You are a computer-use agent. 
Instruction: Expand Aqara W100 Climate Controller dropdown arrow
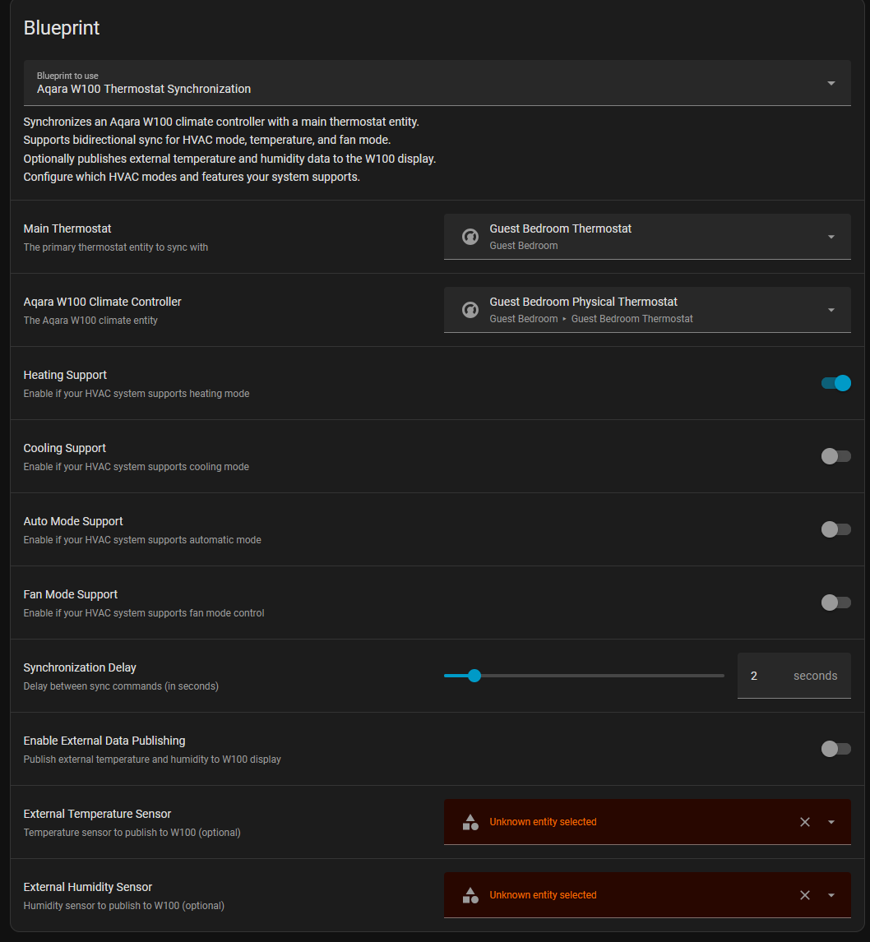831,310
